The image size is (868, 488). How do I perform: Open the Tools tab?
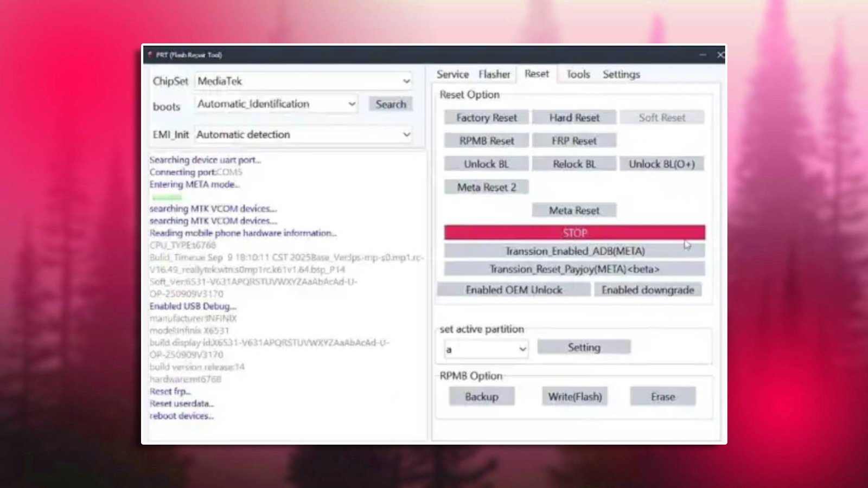coord(577,74)
